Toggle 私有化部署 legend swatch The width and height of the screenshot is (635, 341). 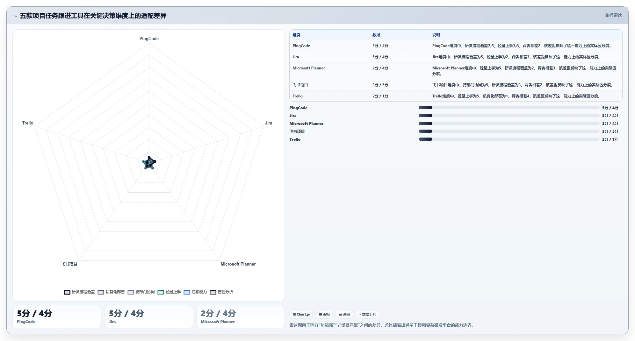coord(101,292)
